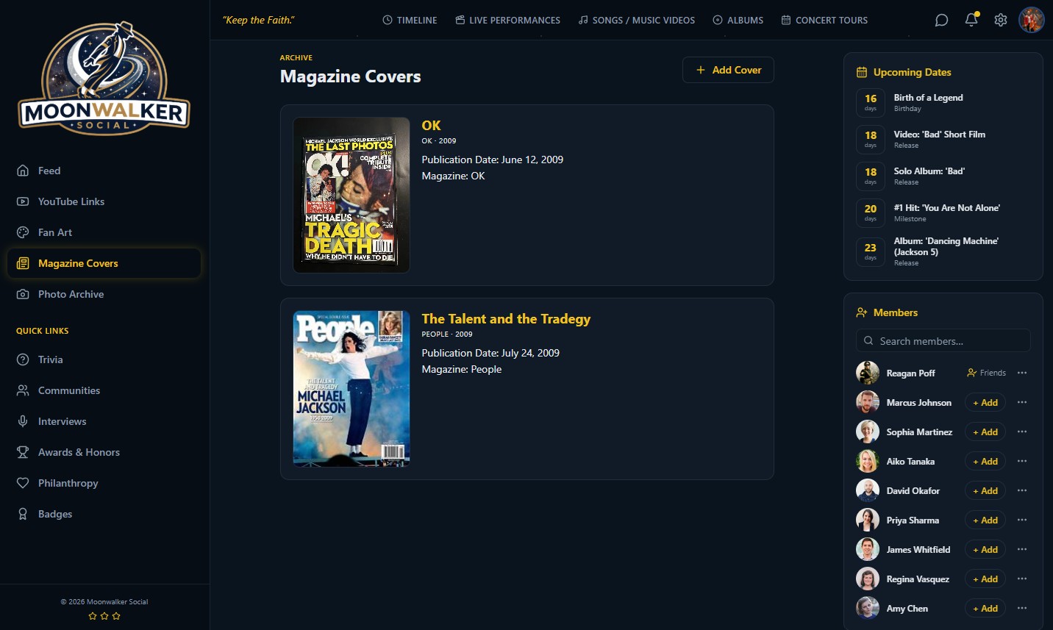
Task: Click + Add beside Amy Chen
Action: pyautogui.click(x=985, y=608)
